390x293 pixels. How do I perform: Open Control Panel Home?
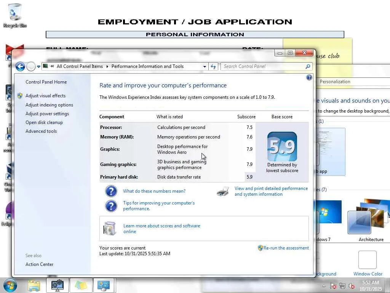(46, 82)
